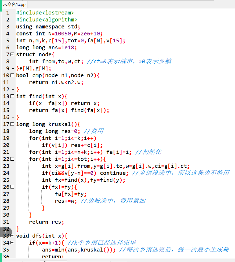Viewport: 235px width, 262px height.
Task: Place cursor on 'return fa[x]=find(fa[x]);'
Action: 69,110
